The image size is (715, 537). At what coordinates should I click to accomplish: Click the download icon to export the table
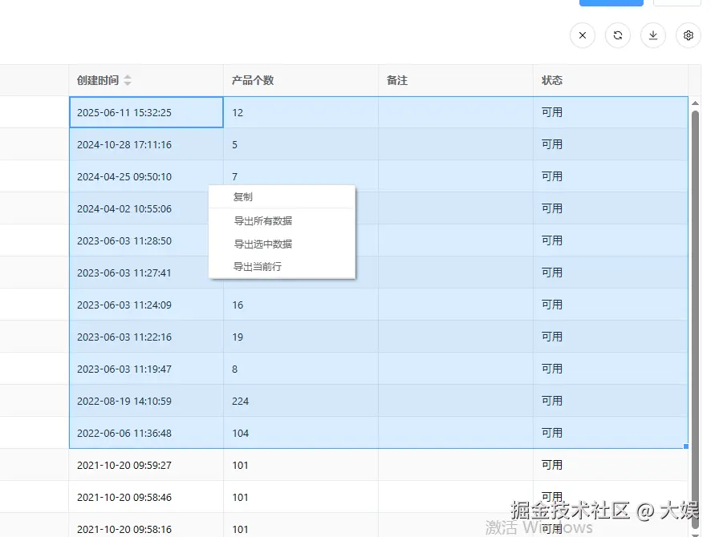coord(652,35)
